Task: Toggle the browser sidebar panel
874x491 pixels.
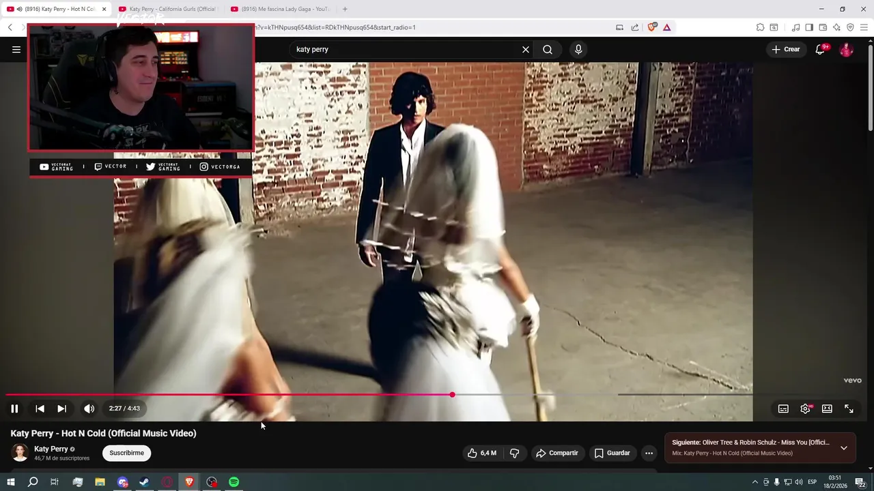Action: 809,27
